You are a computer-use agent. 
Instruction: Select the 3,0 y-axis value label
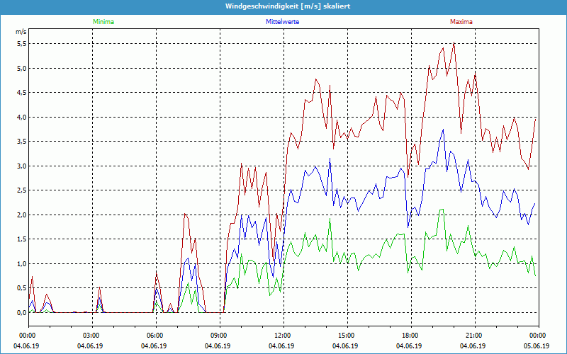coord(21,166)
